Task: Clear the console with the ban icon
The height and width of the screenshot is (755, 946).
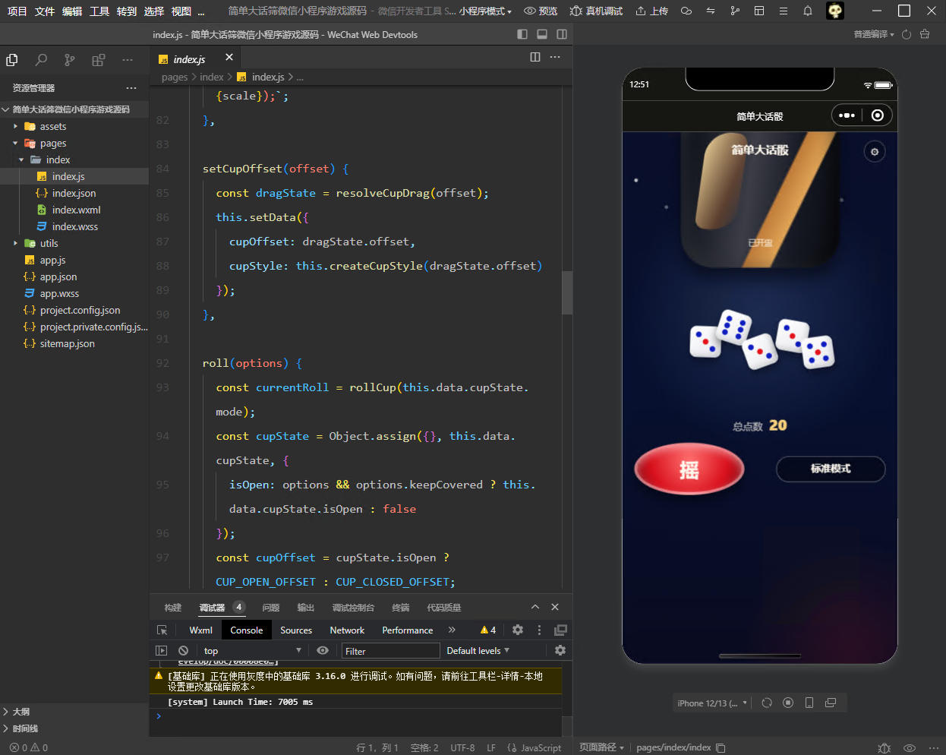Action: (x=183, y=650)
